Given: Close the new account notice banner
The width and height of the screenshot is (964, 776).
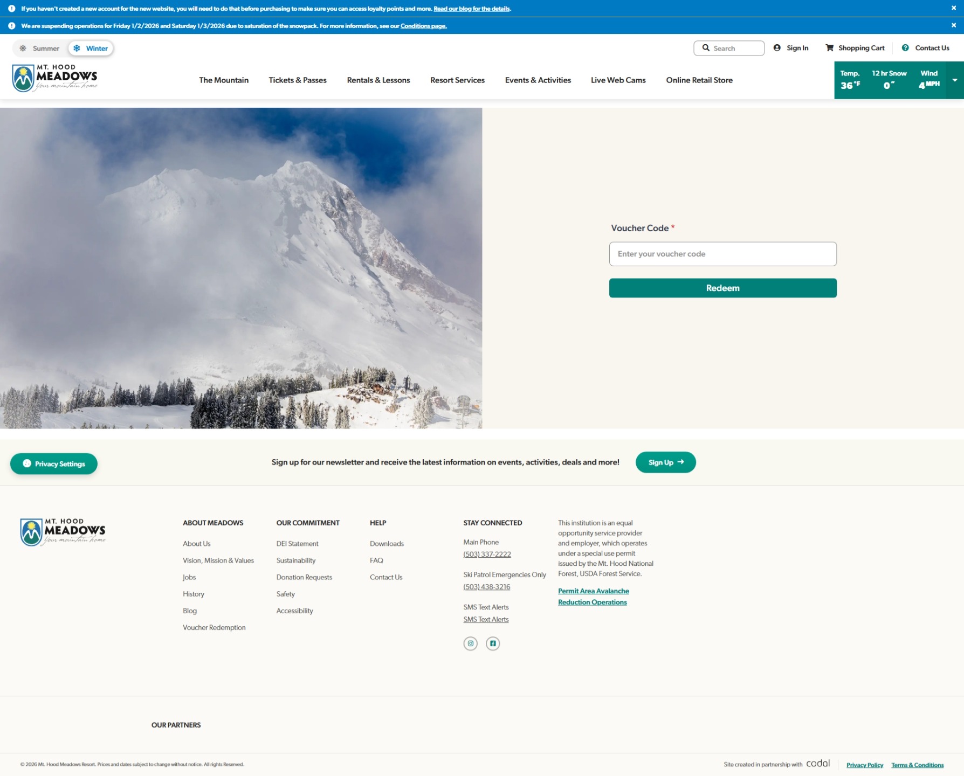Looking at the screenshot, I should point(953,8).
